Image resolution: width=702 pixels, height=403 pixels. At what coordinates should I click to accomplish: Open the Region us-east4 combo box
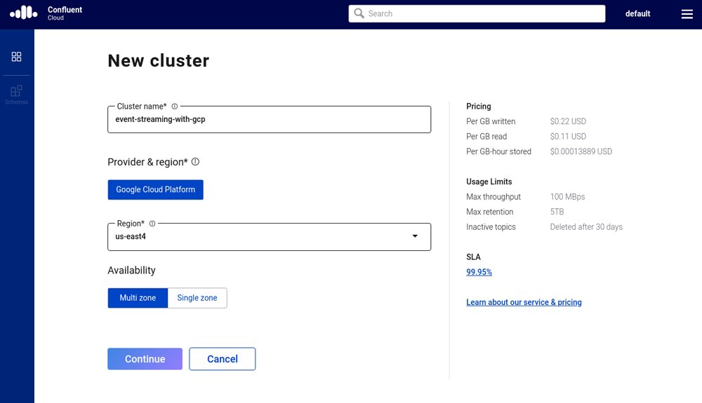[x=269, y=237]
